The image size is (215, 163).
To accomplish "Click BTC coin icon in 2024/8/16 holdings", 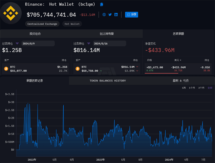I will (x=77, y=69).
